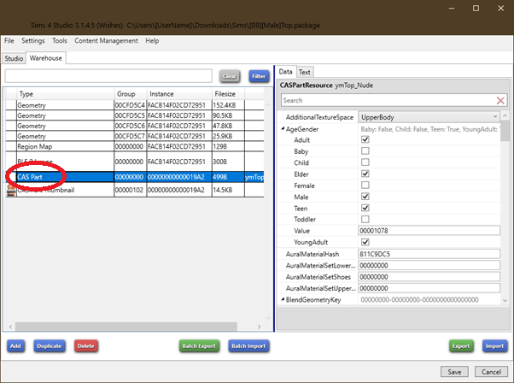The width and height of the screenshot is (514, 383).
Task: Open the Tools menu
Action: 60,41
